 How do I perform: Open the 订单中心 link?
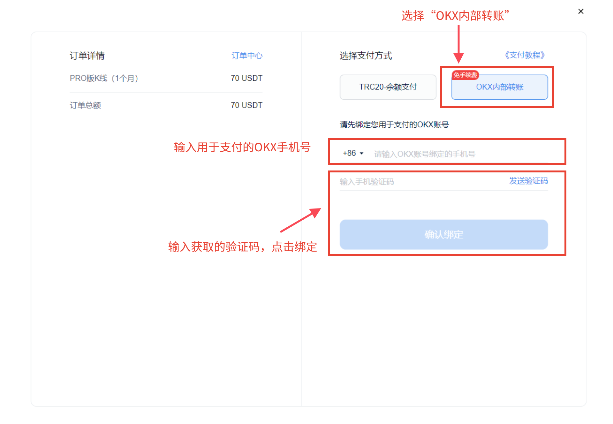[247, 56]
